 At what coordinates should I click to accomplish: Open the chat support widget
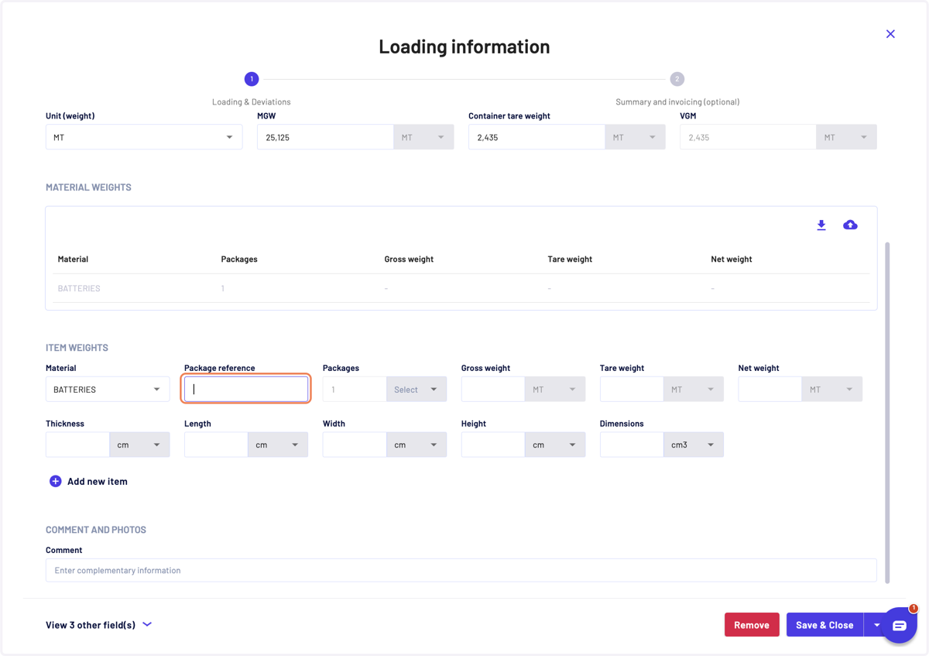click(x=899, y=625)
